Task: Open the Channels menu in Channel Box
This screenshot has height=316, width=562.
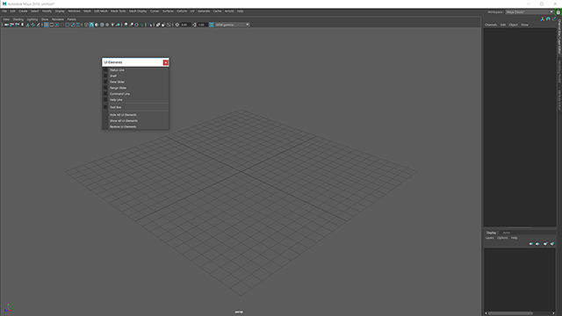Action: 491,25
